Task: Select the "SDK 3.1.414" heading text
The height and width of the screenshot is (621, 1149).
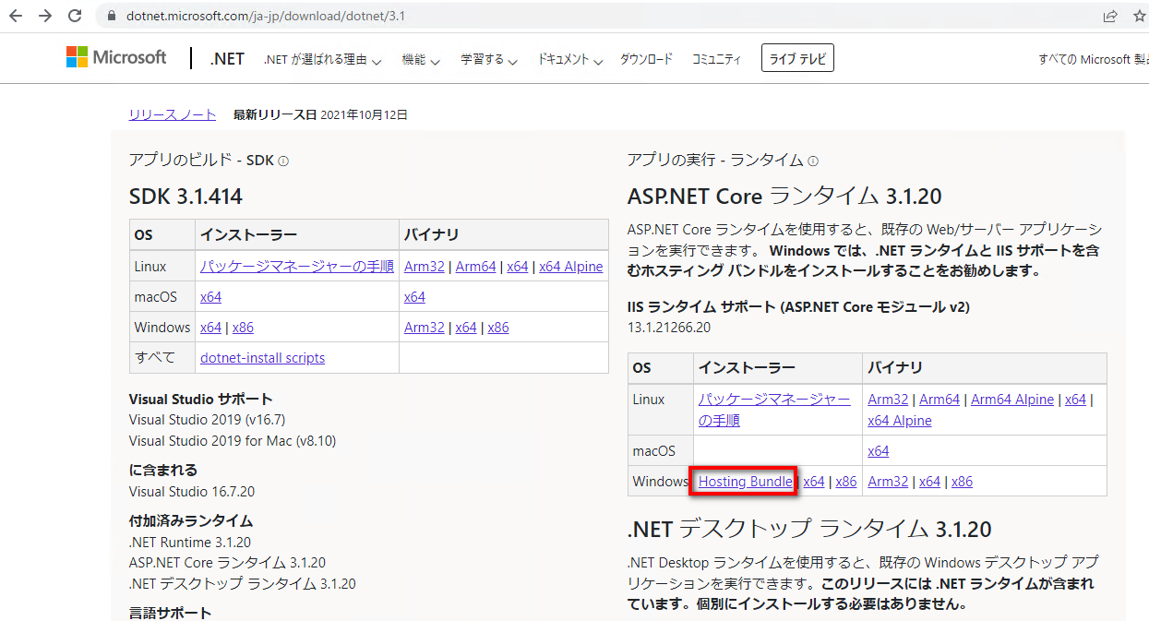Action: click(x=186, y=196)
